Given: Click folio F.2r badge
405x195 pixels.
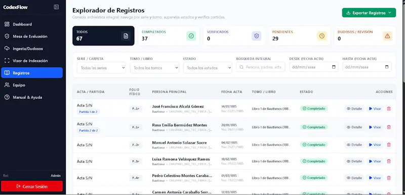Looking at the screenshot, I should point(136,145).
